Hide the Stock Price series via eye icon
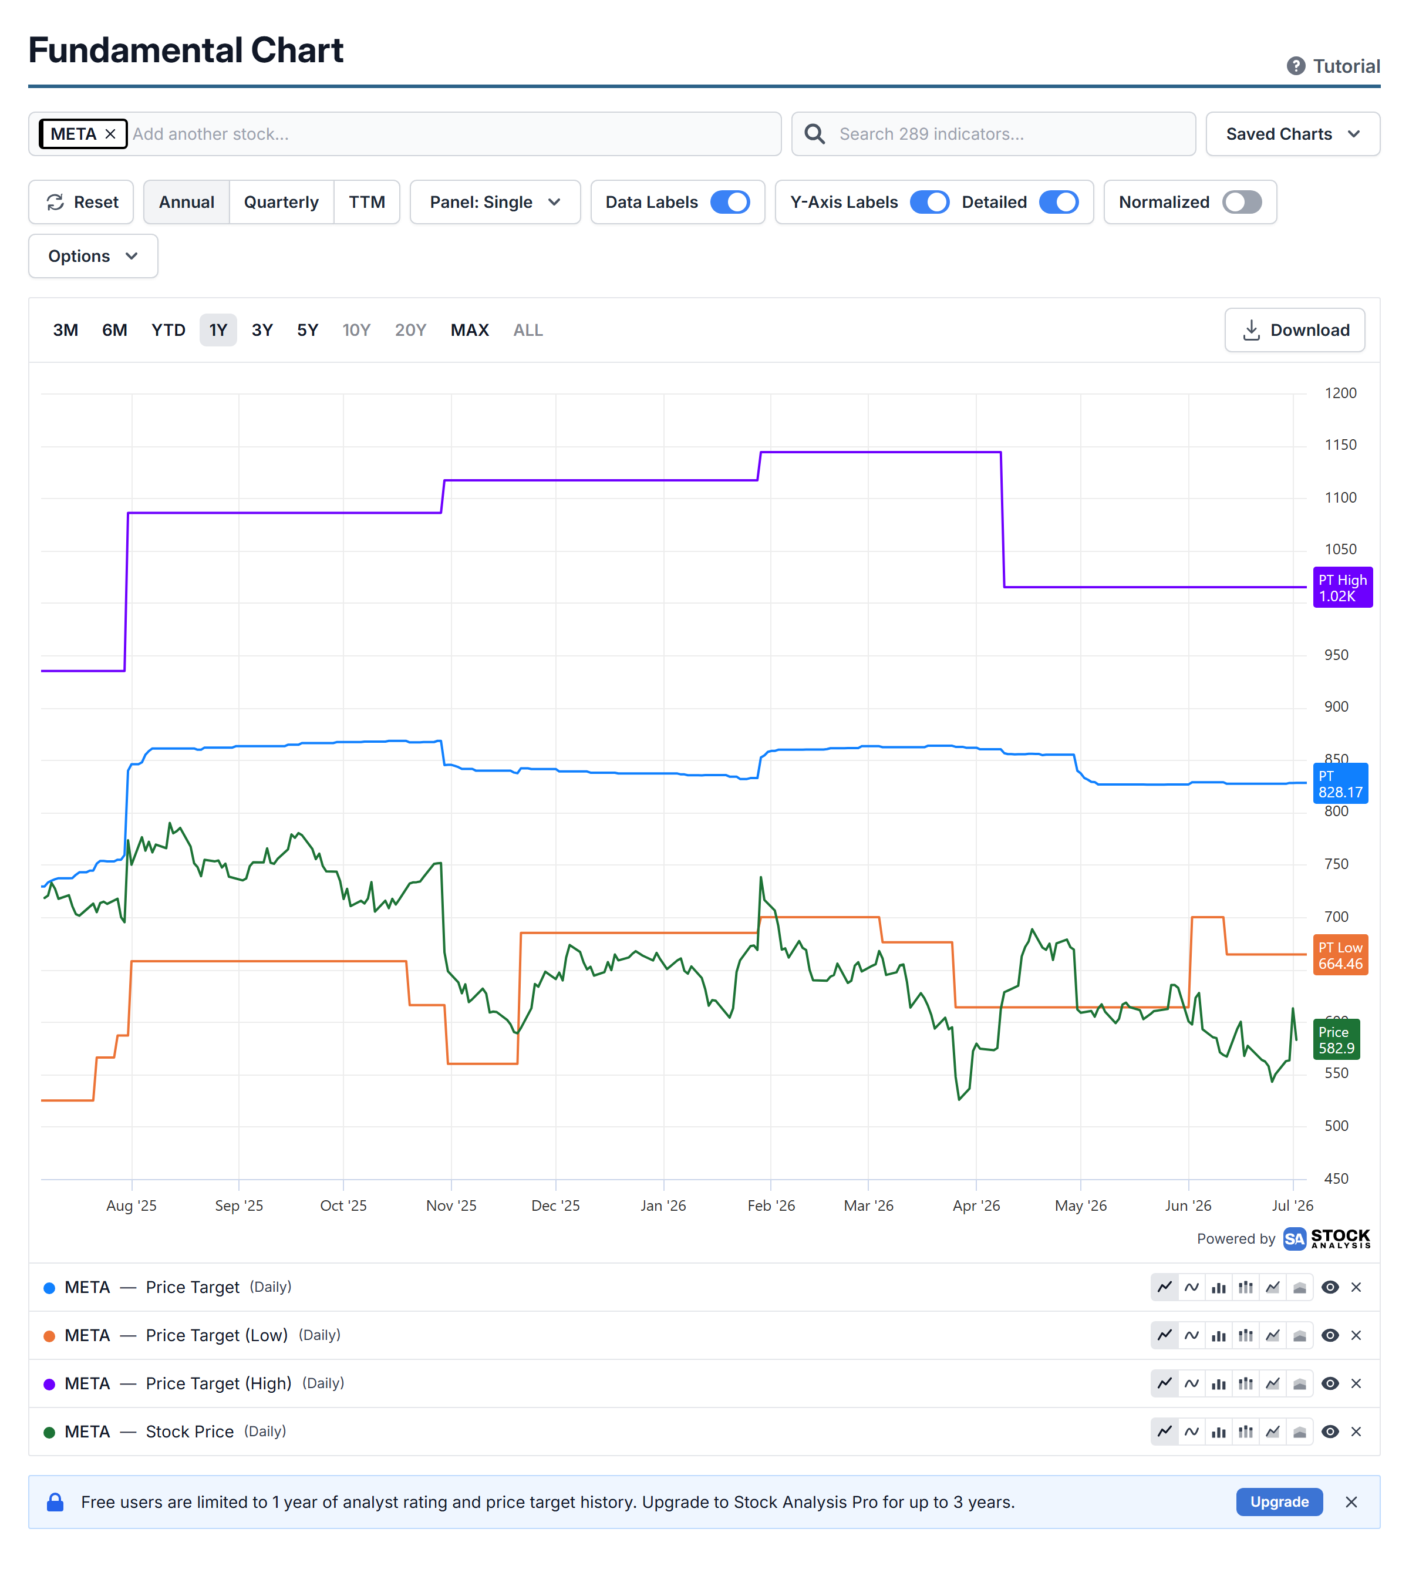The height and width of the screenshot is (1576, 1409). [1330, 1431]
